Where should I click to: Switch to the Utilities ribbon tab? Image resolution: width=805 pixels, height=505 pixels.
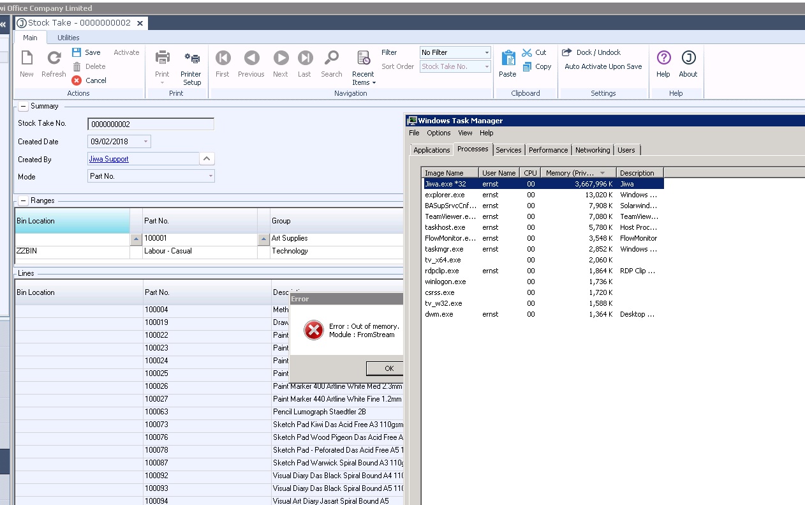tap(69, 38)
